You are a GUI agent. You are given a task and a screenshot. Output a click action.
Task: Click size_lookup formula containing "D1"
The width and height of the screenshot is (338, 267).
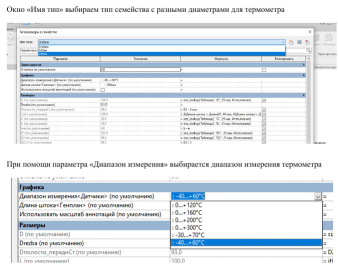(x=216, y=133)
